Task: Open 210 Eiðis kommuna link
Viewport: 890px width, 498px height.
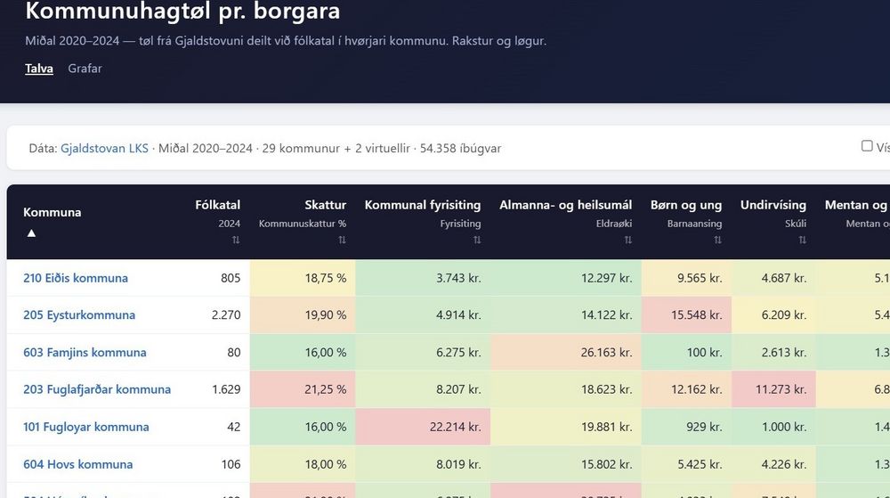Action: [76, 278]
